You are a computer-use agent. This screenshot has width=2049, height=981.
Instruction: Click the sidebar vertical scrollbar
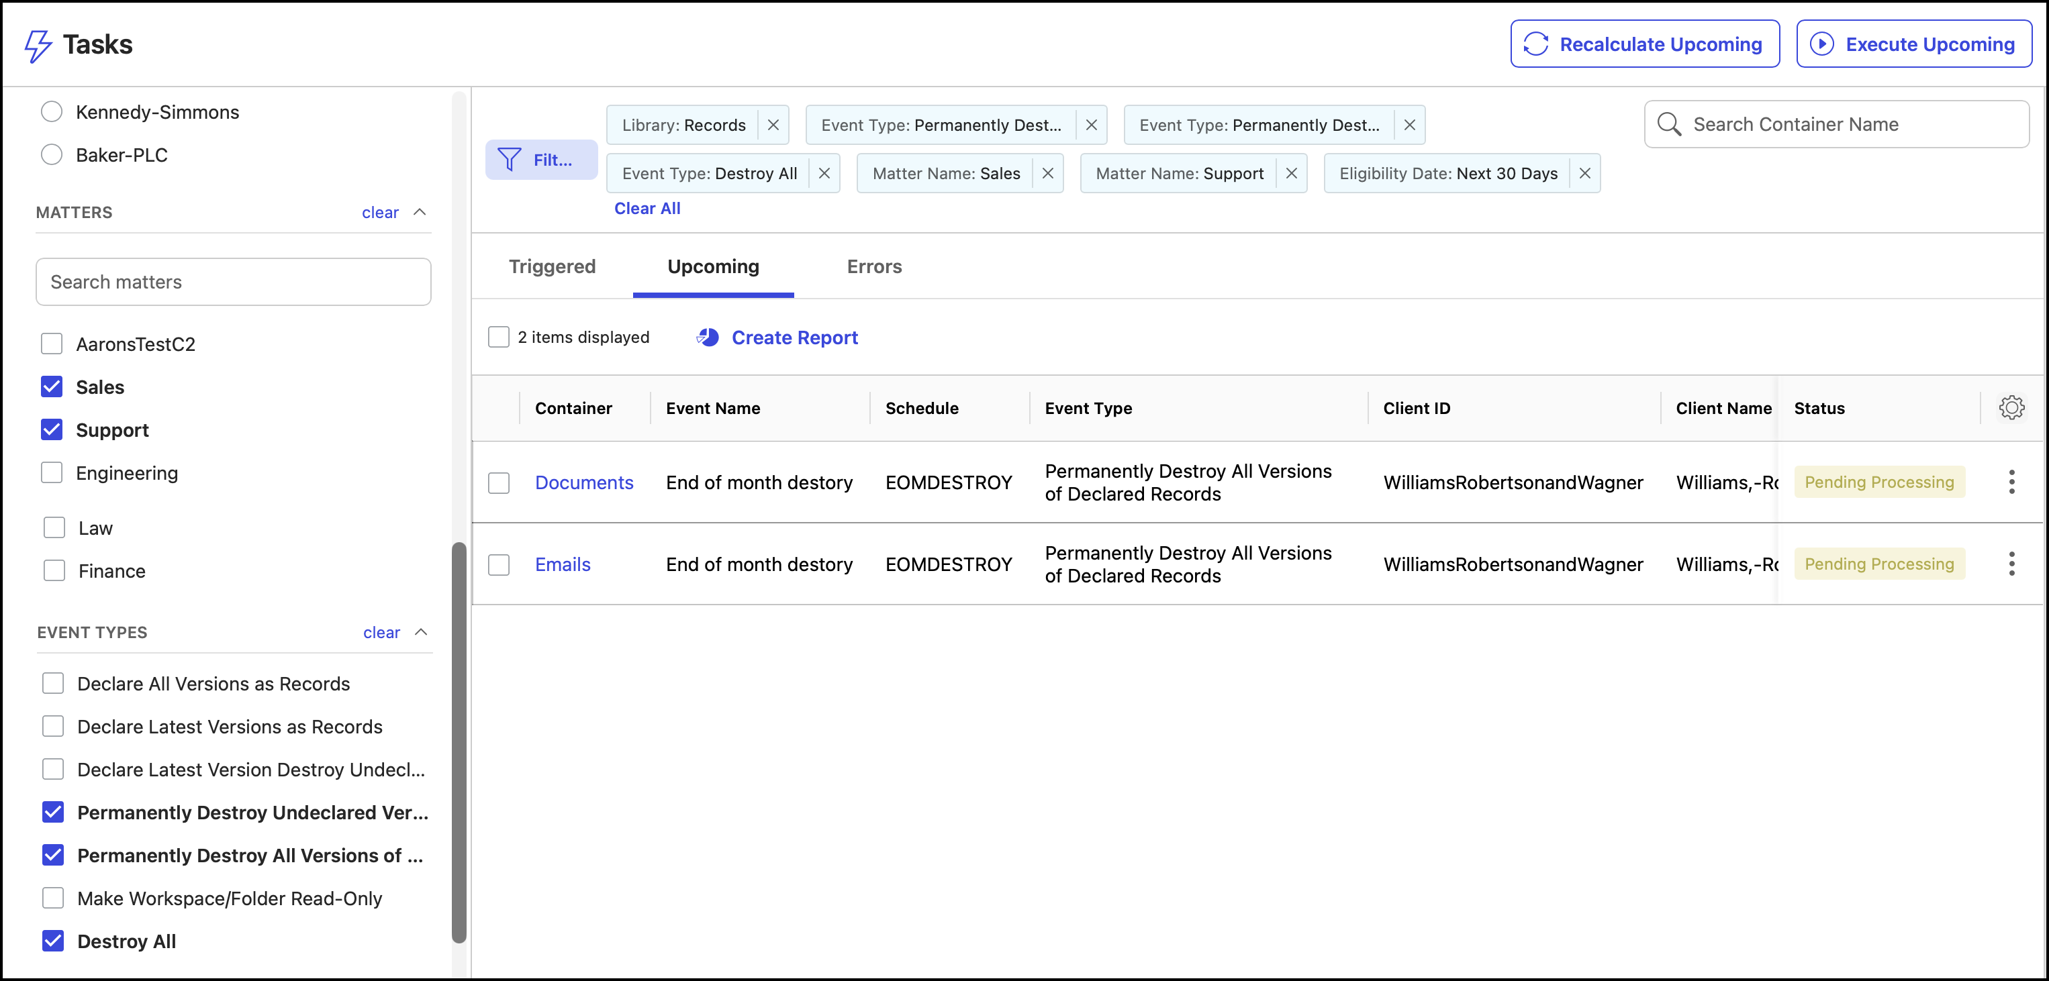coord(459,743)
